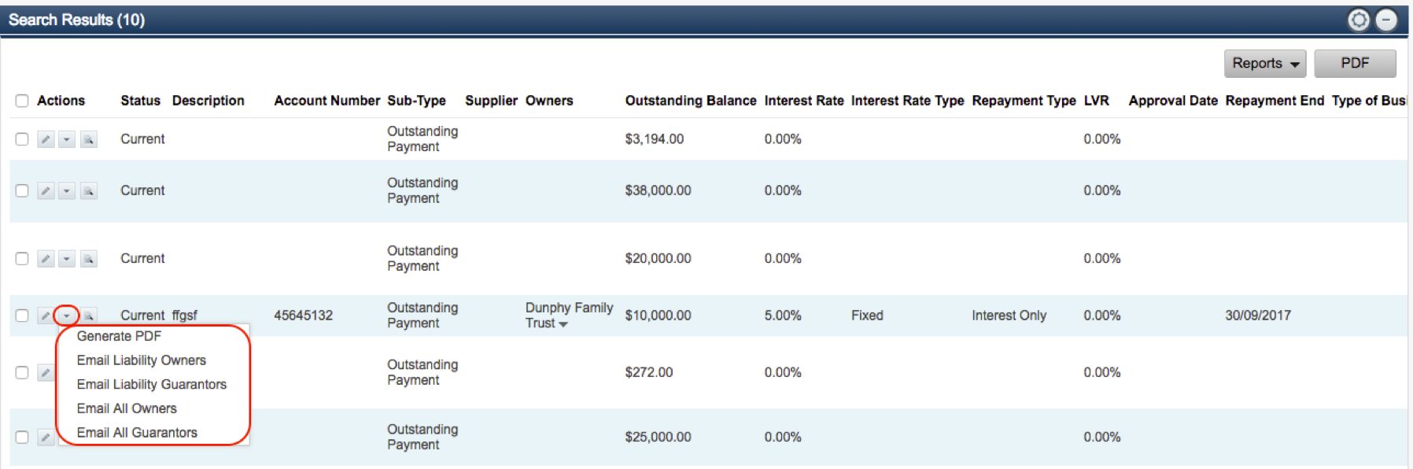Edit the $38,000.00 liability with pencil icon
Viewport: 1413px width, 469px height.
click(46, 191)
